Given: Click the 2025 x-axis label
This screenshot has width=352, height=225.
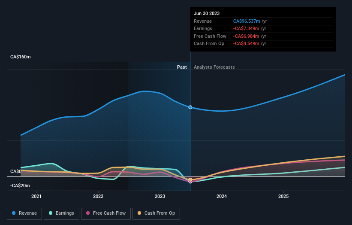Looking at the screenshot, I should (x=283, y=197).
